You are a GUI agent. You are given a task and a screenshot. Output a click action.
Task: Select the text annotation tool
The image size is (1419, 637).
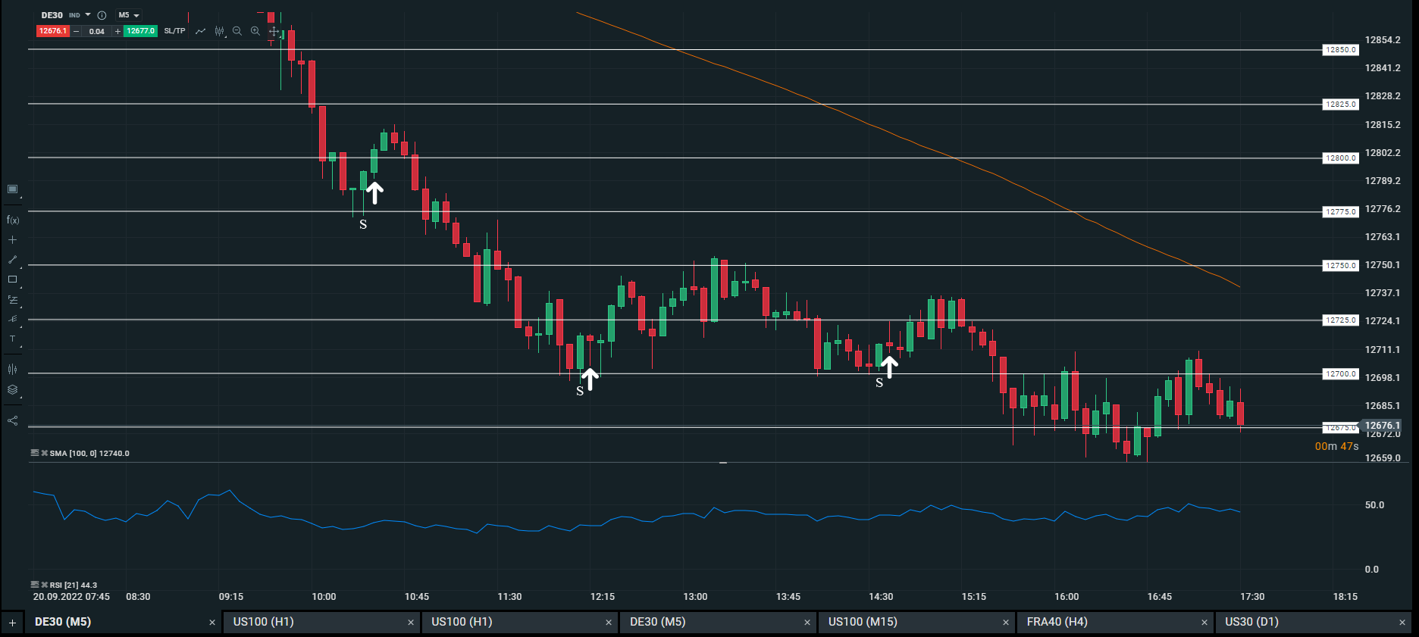[x=12, y=339]
